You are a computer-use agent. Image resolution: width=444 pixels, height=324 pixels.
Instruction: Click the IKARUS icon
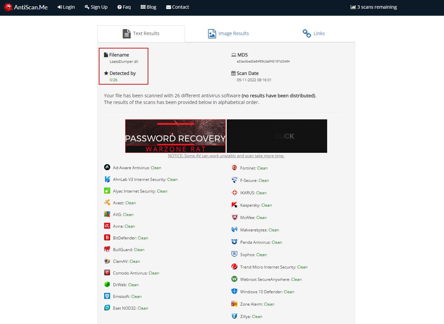(x=234, y=192)
